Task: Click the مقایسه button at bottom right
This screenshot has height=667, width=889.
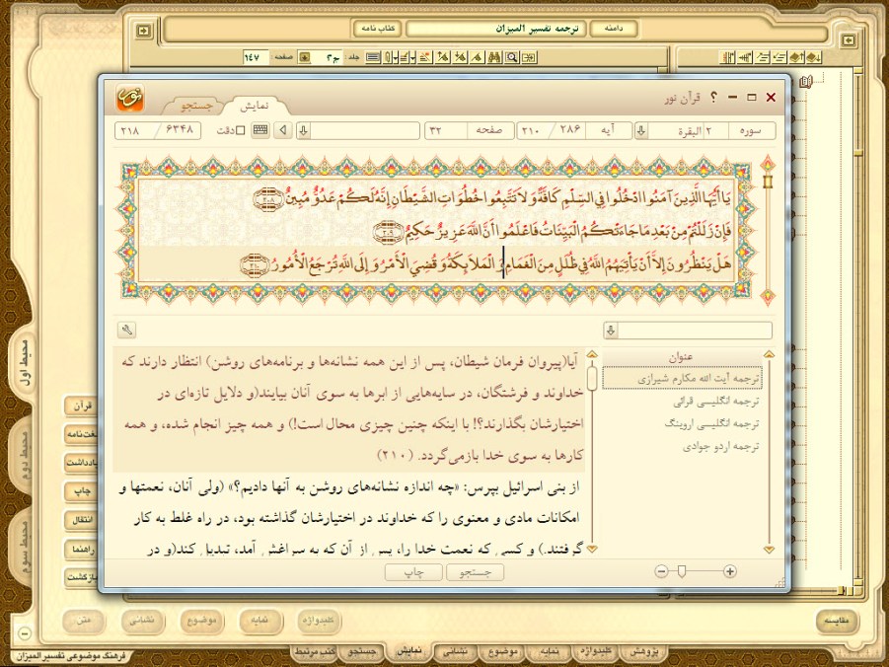Action: click(837, 621)
